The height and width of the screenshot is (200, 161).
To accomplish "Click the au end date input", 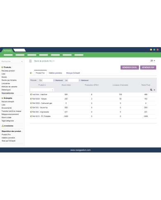I will (73, 80).
